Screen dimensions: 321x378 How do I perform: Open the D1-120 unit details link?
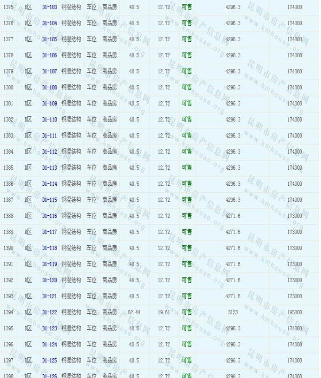click(49, 281)
